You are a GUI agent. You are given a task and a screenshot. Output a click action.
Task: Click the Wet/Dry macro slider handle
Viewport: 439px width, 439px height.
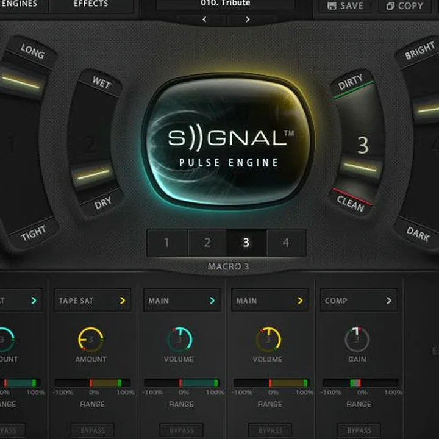pos(93,174)
